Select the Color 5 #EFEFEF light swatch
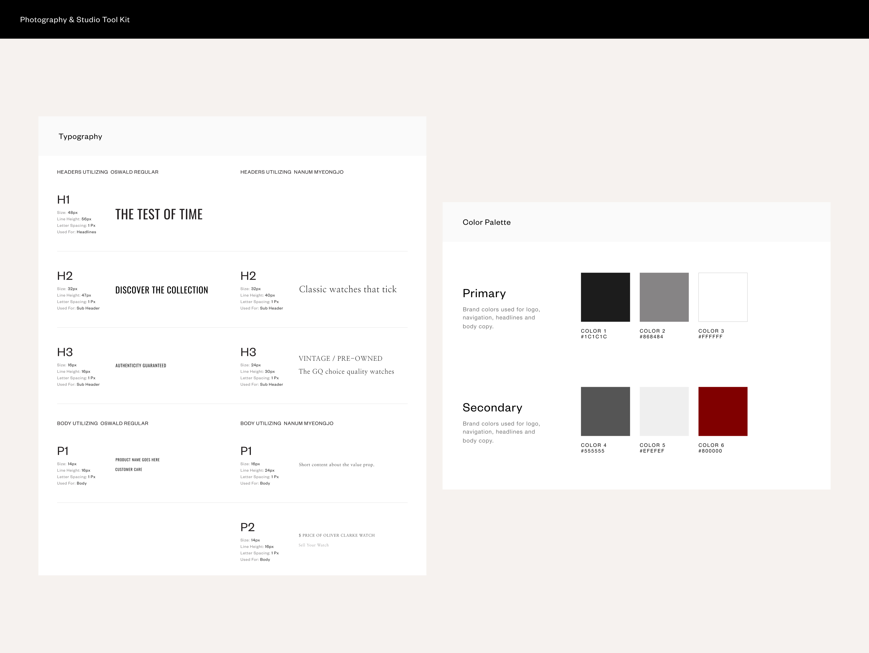Image resolution: width=869 pixels, height=653 pixels. (x=664, y=411)
